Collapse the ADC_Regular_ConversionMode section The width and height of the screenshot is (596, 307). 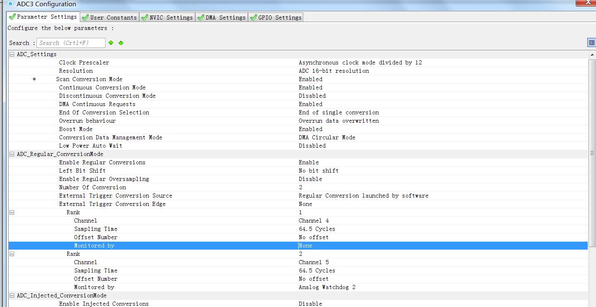[12, 154]
